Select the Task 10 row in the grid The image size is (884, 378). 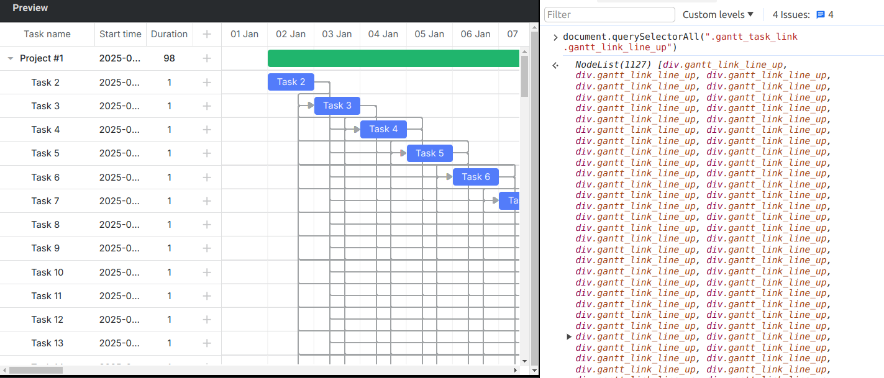click(x=47, y=272)
